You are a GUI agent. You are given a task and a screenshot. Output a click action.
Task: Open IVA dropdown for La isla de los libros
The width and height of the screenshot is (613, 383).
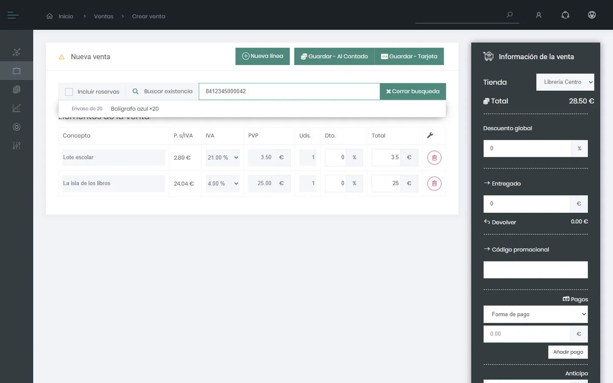point(223,183)
